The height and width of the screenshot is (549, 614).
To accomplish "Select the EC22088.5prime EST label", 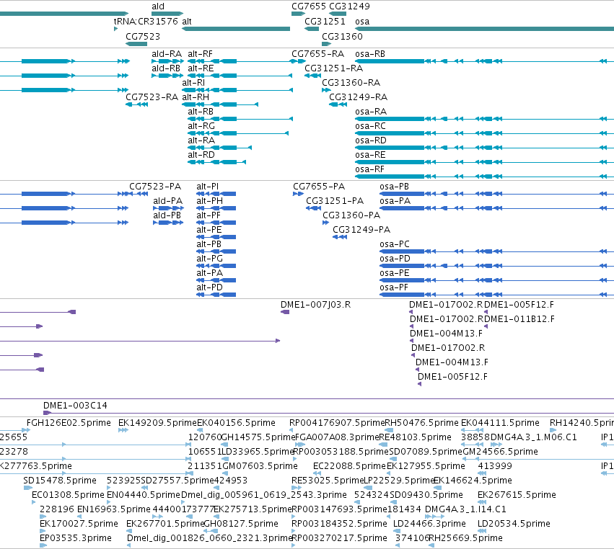I will 350,466.
